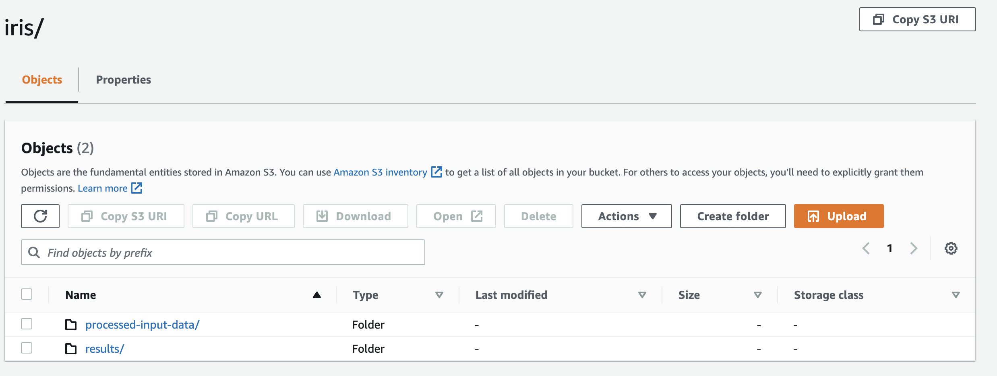Click the results folder icon
997x376 pixels.
pyautogui.click(x=71, y=349)
